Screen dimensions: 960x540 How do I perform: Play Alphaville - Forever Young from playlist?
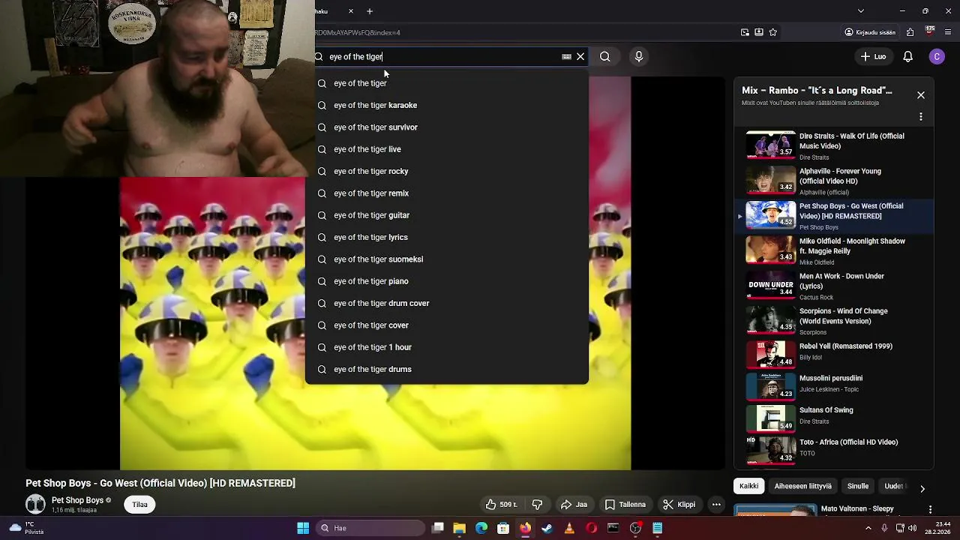click(834, 181)
